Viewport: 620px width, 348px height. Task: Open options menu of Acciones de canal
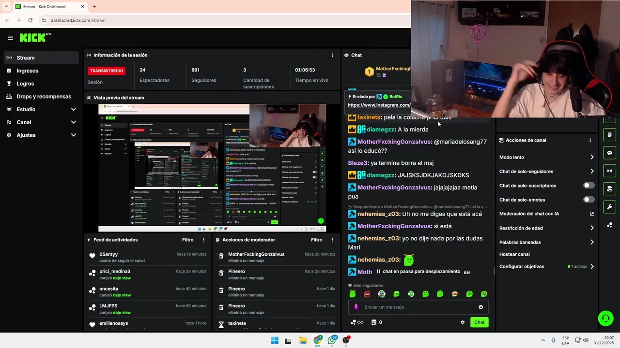pyautogui.click(x=590, y=140)
